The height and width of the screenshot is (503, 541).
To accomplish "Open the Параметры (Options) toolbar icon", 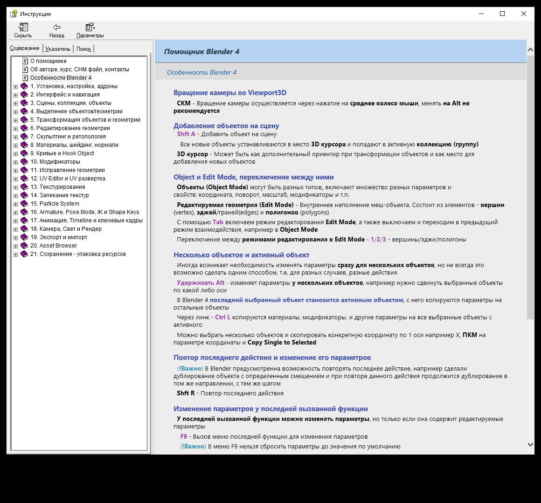I will tap(90, 28).
